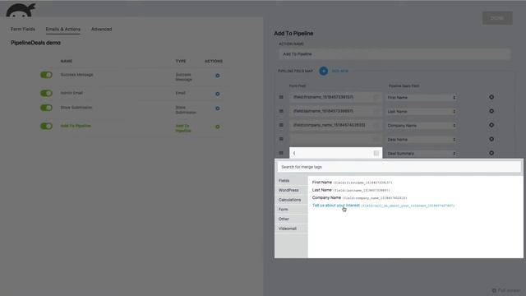Select Fields merge tag category
Screen dimensions: 526x296
point(291,181)
